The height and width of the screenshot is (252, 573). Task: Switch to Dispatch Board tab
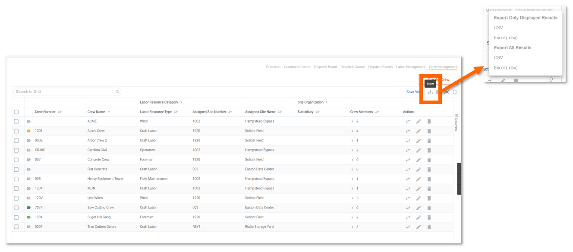(x=325, y=67)
